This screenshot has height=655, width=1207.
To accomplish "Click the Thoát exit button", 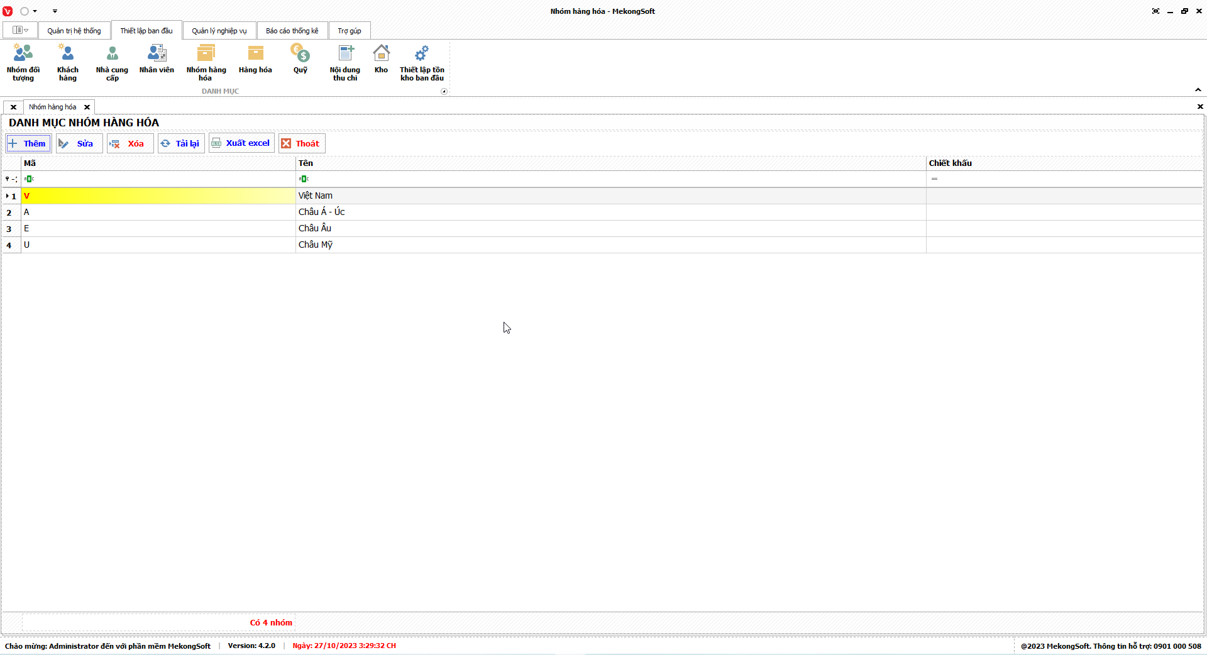I will pyautogui.click(x=302, y=143).
